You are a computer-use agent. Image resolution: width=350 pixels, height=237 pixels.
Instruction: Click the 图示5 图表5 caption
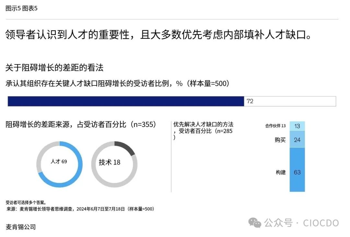click(x=21, y=8)
